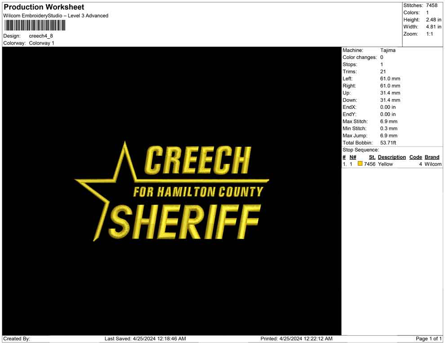The height and width of the screenshot is (343, 445).
Task: Sort by the Description column header
Action: point(392,157)
